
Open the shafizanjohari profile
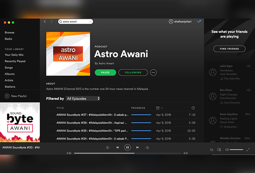point(180,22)
